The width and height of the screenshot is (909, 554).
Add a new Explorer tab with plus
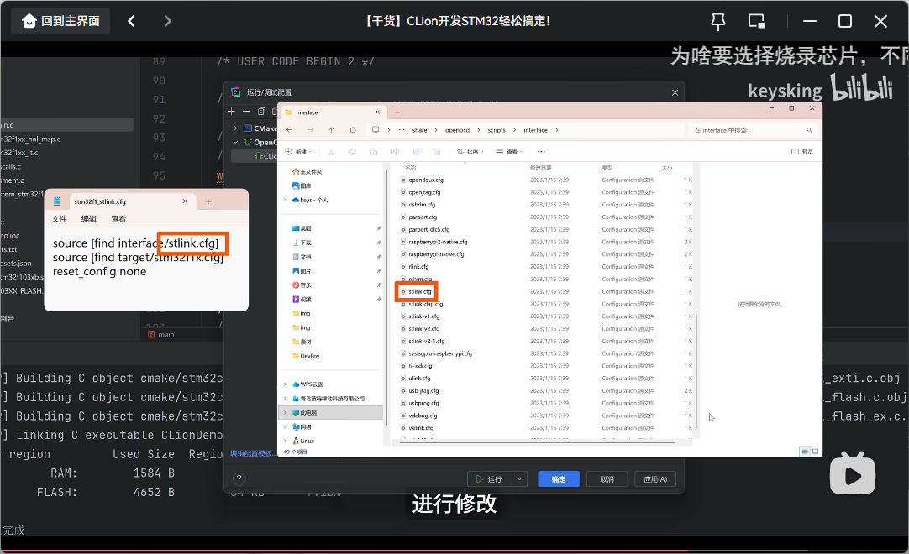tap(397, 112)
